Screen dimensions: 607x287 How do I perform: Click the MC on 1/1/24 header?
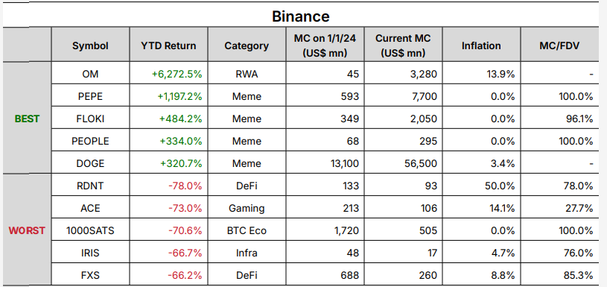coord(325,45)
